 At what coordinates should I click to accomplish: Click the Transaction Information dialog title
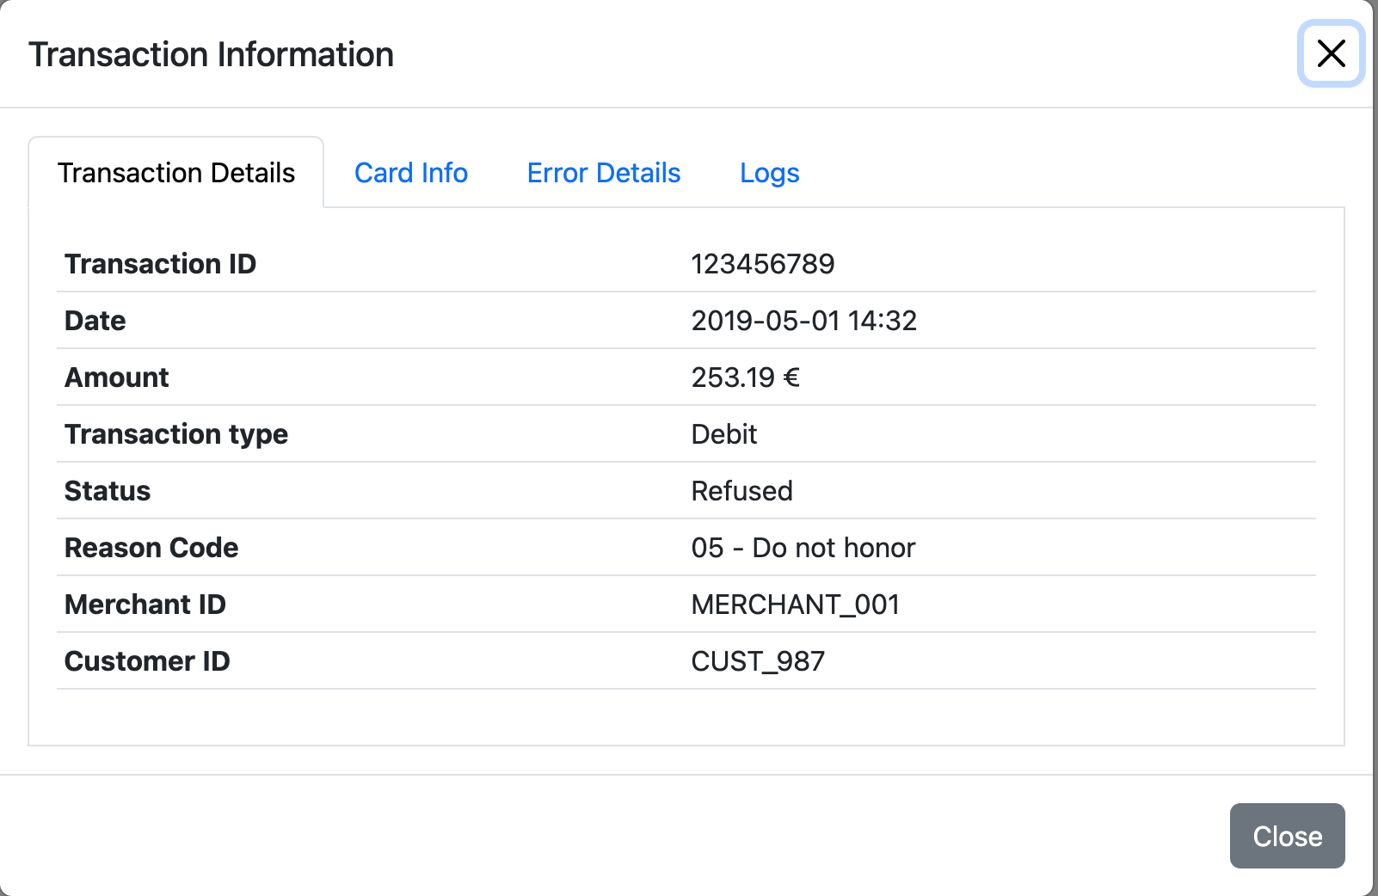212,54
